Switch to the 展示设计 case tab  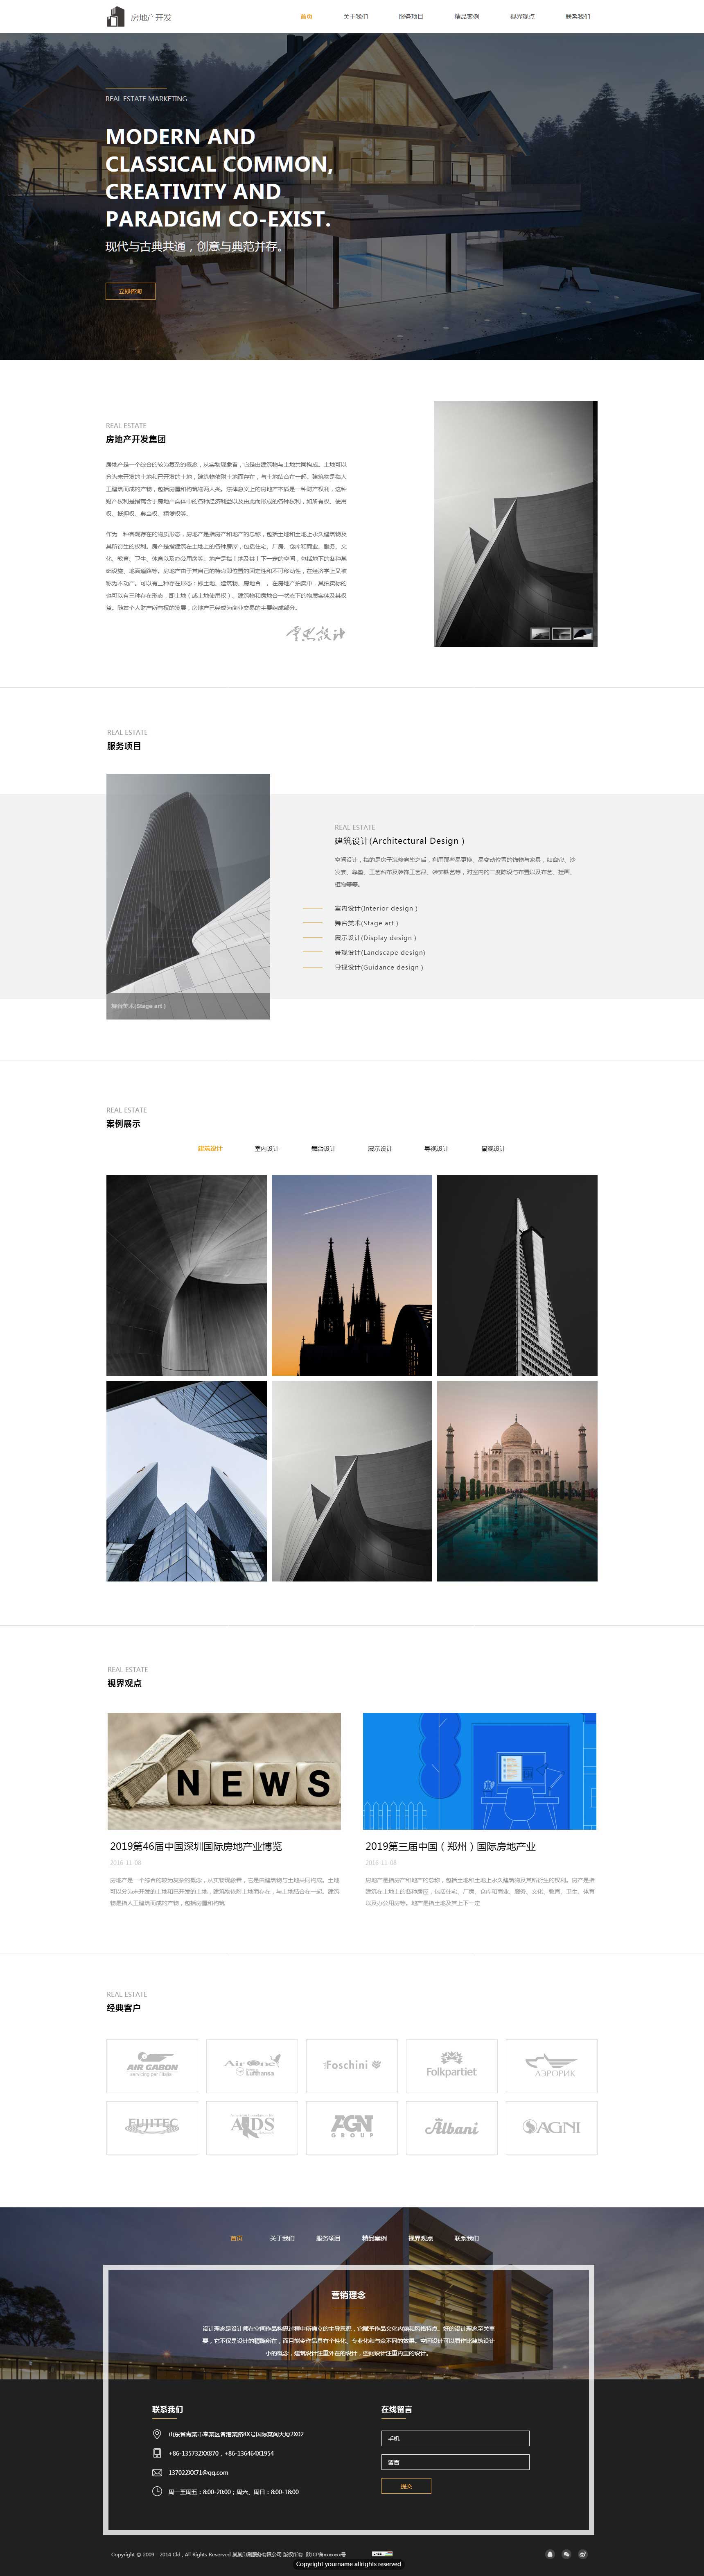pos(379,1148)
